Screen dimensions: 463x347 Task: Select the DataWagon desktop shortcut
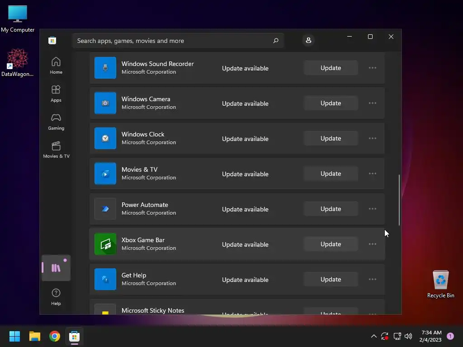(x=18, y=62)
